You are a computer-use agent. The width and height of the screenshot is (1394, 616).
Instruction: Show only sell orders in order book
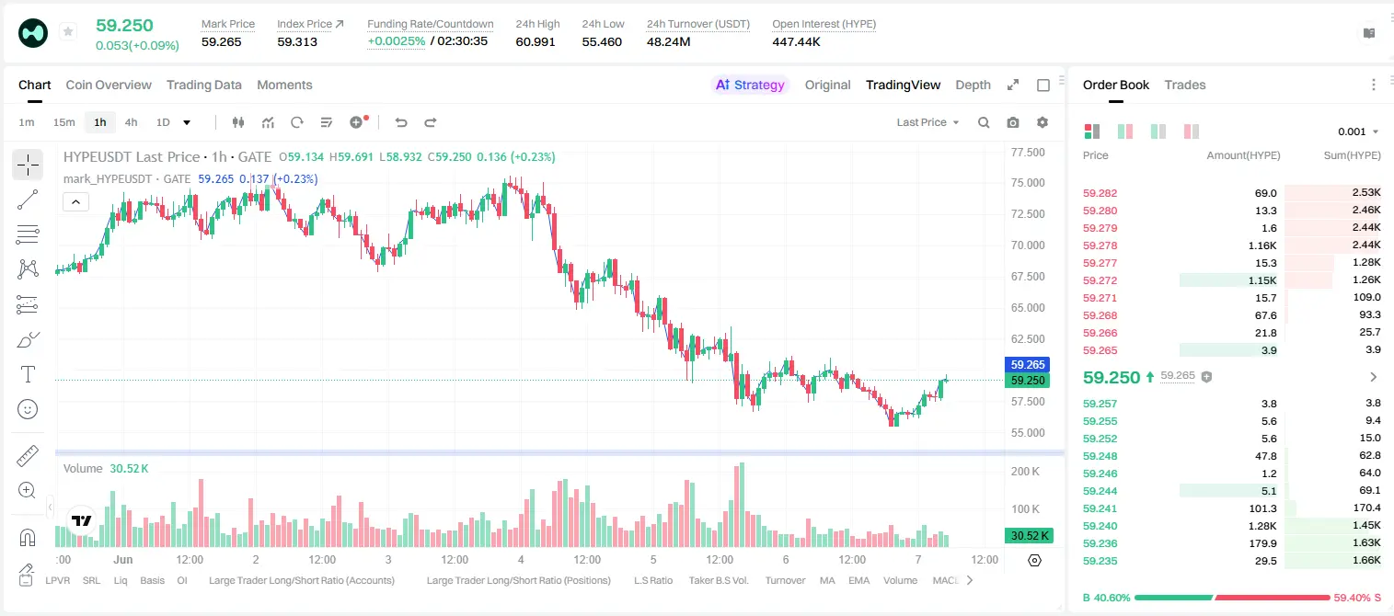point(1192,131)
